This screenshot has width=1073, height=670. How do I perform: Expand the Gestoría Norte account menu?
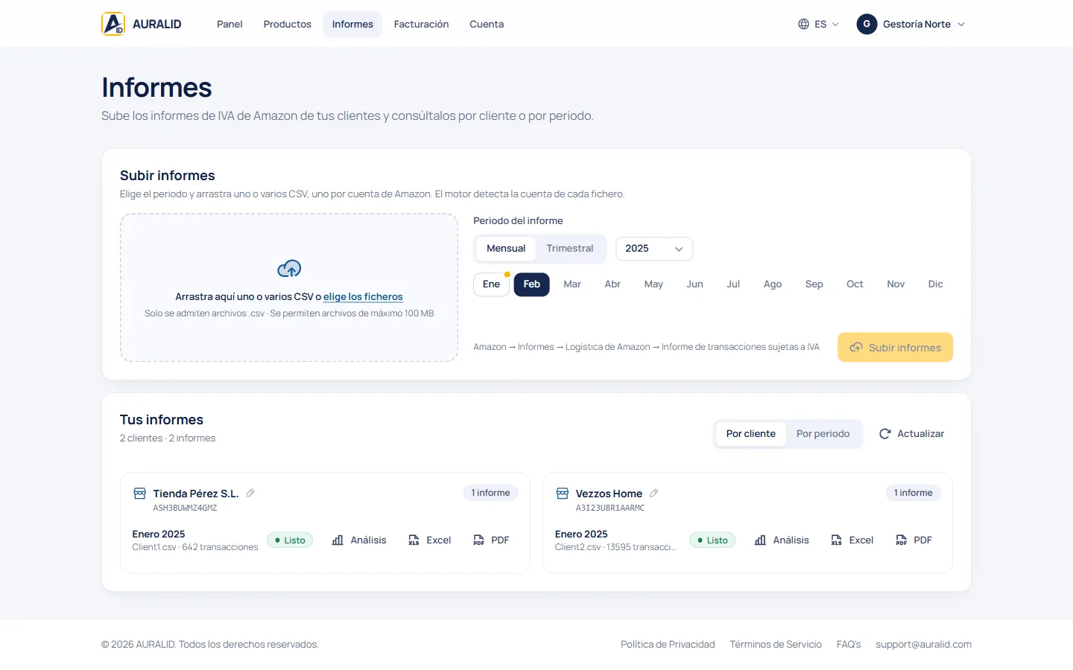click(x=911, y=24)
